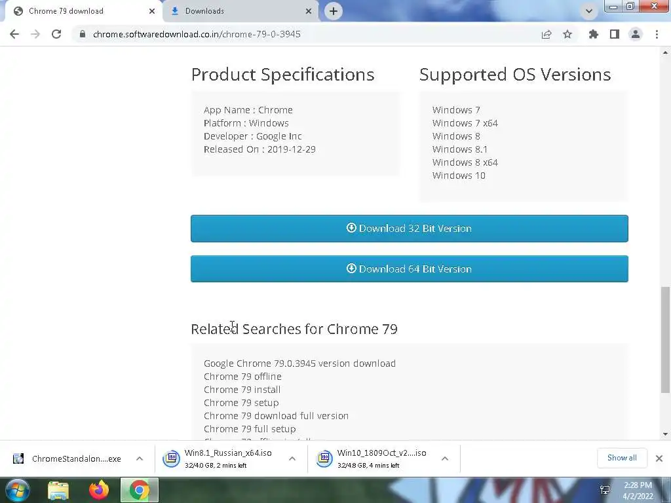
Task: Click 'Chrome 79 offline' related search
Action: point(242,377)
